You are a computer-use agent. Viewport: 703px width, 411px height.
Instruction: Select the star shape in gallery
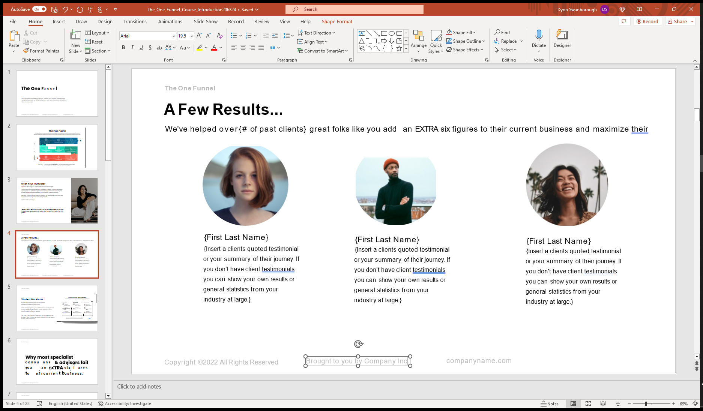click(399, 48)
